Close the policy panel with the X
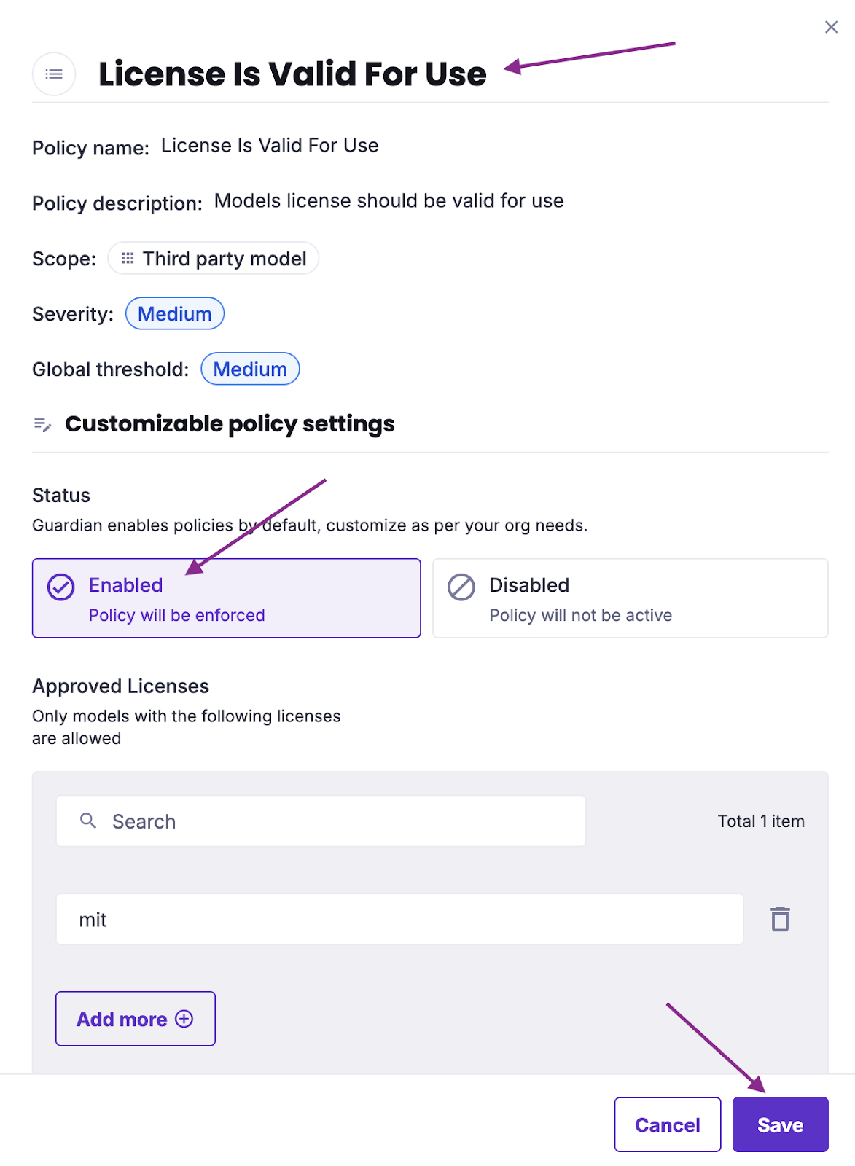 [x=831, y=27]
